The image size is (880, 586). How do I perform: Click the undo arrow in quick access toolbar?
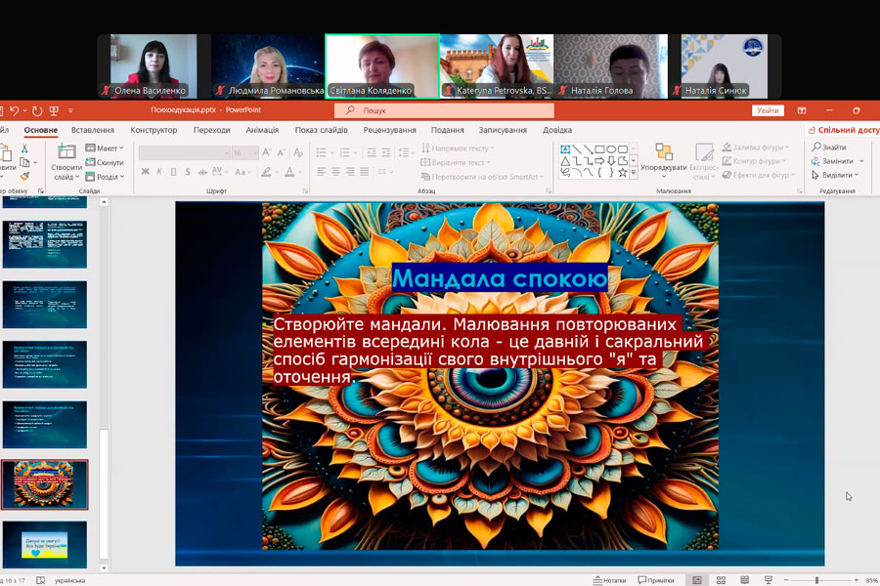pos(16,111)
